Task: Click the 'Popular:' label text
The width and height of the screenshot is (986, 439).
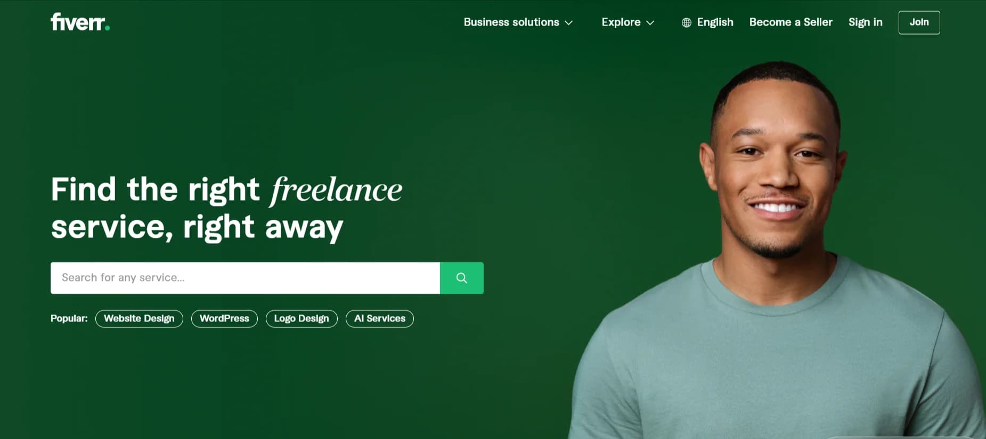Action: (x=69, y=318)
